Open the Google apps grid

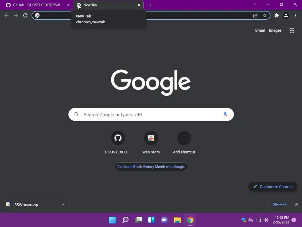click(292, 30)
